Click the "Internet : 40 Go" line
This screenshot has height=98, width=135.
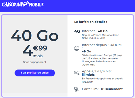tap(95, 31)
